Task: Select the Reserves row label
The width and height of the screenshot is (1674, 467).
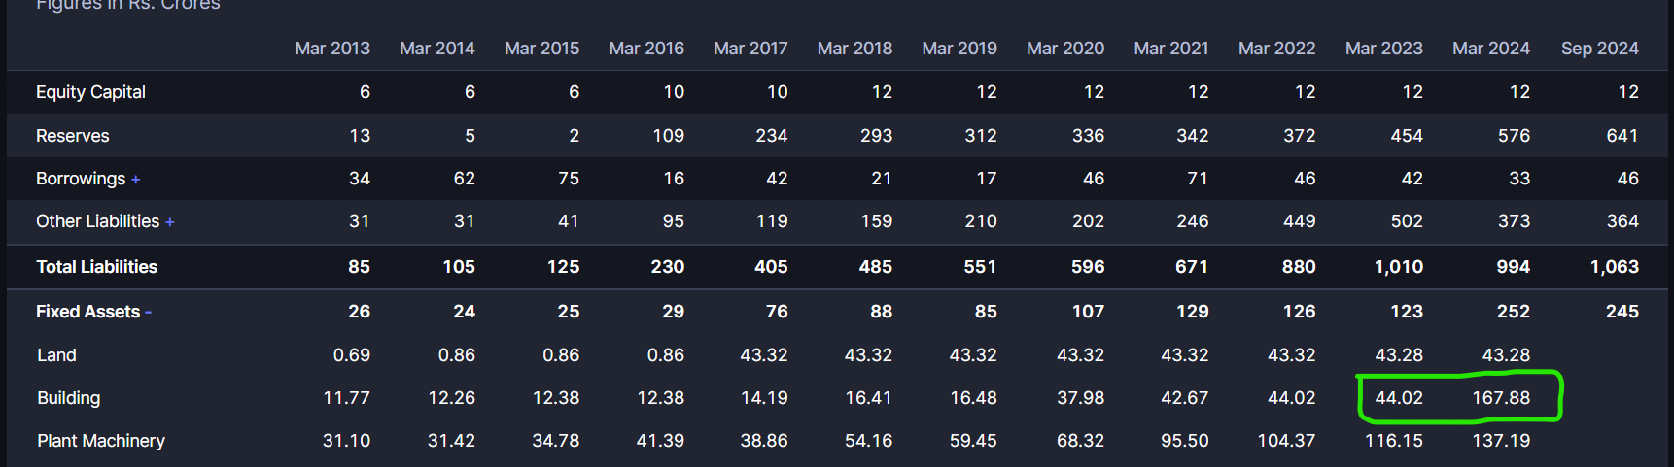Action: [x=73, y=136]
